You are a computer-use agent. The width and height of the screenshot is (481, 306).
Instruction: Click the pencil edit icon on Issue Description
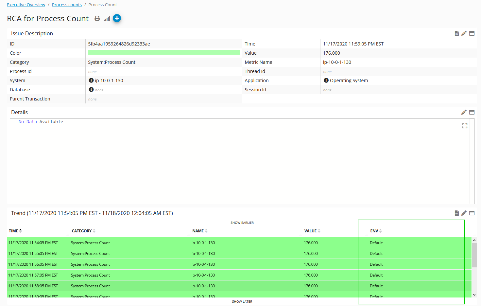[464, 33]
